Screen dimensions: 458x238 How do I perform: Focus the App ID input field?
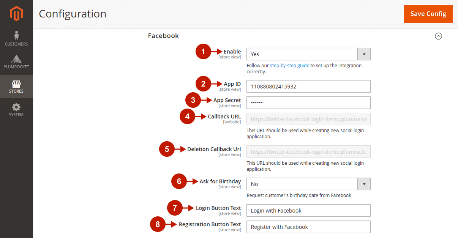point(308,87)
